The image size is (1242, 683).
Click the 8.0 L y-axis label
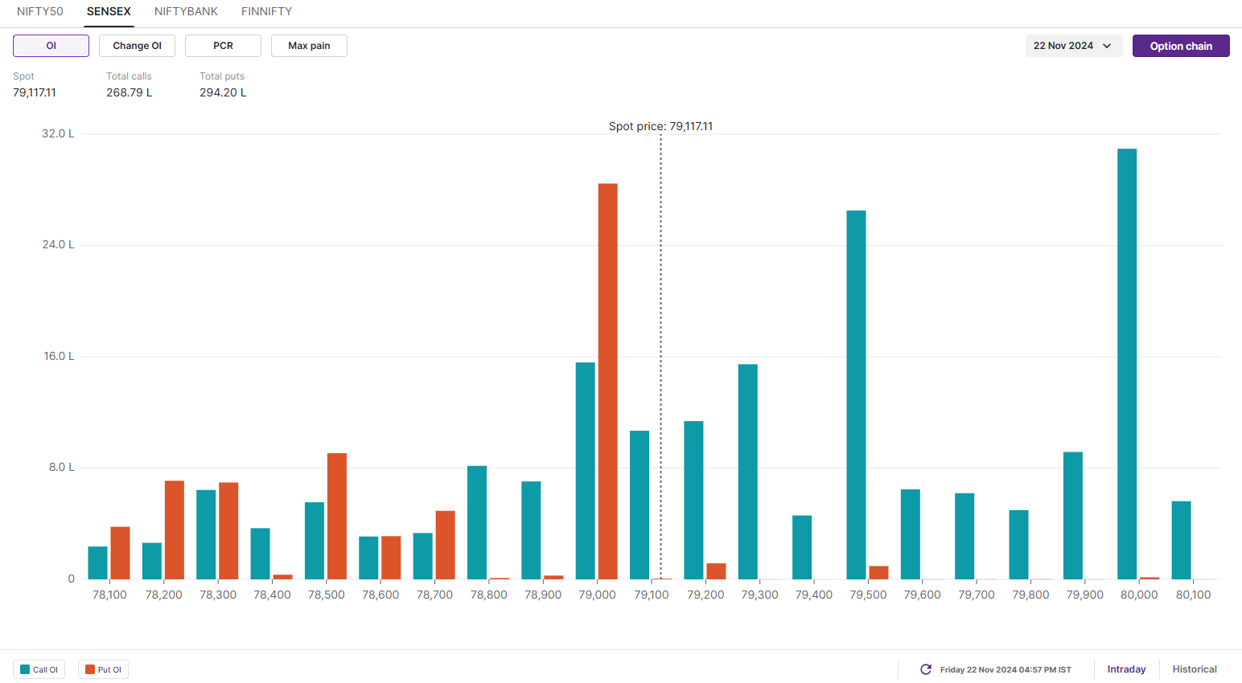pos(61,467)
